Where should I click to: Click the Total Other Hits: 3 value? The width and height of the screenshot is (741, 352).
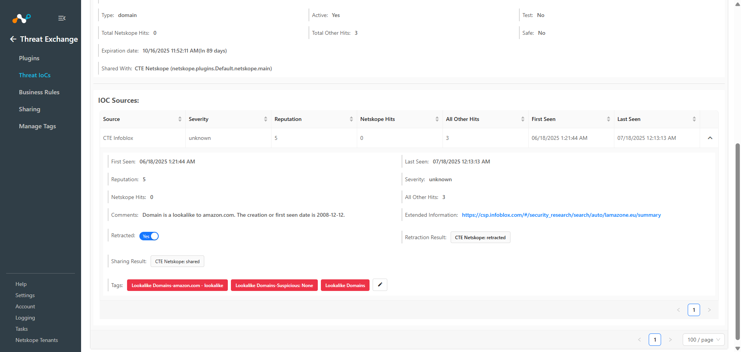[x=356, y=33]
